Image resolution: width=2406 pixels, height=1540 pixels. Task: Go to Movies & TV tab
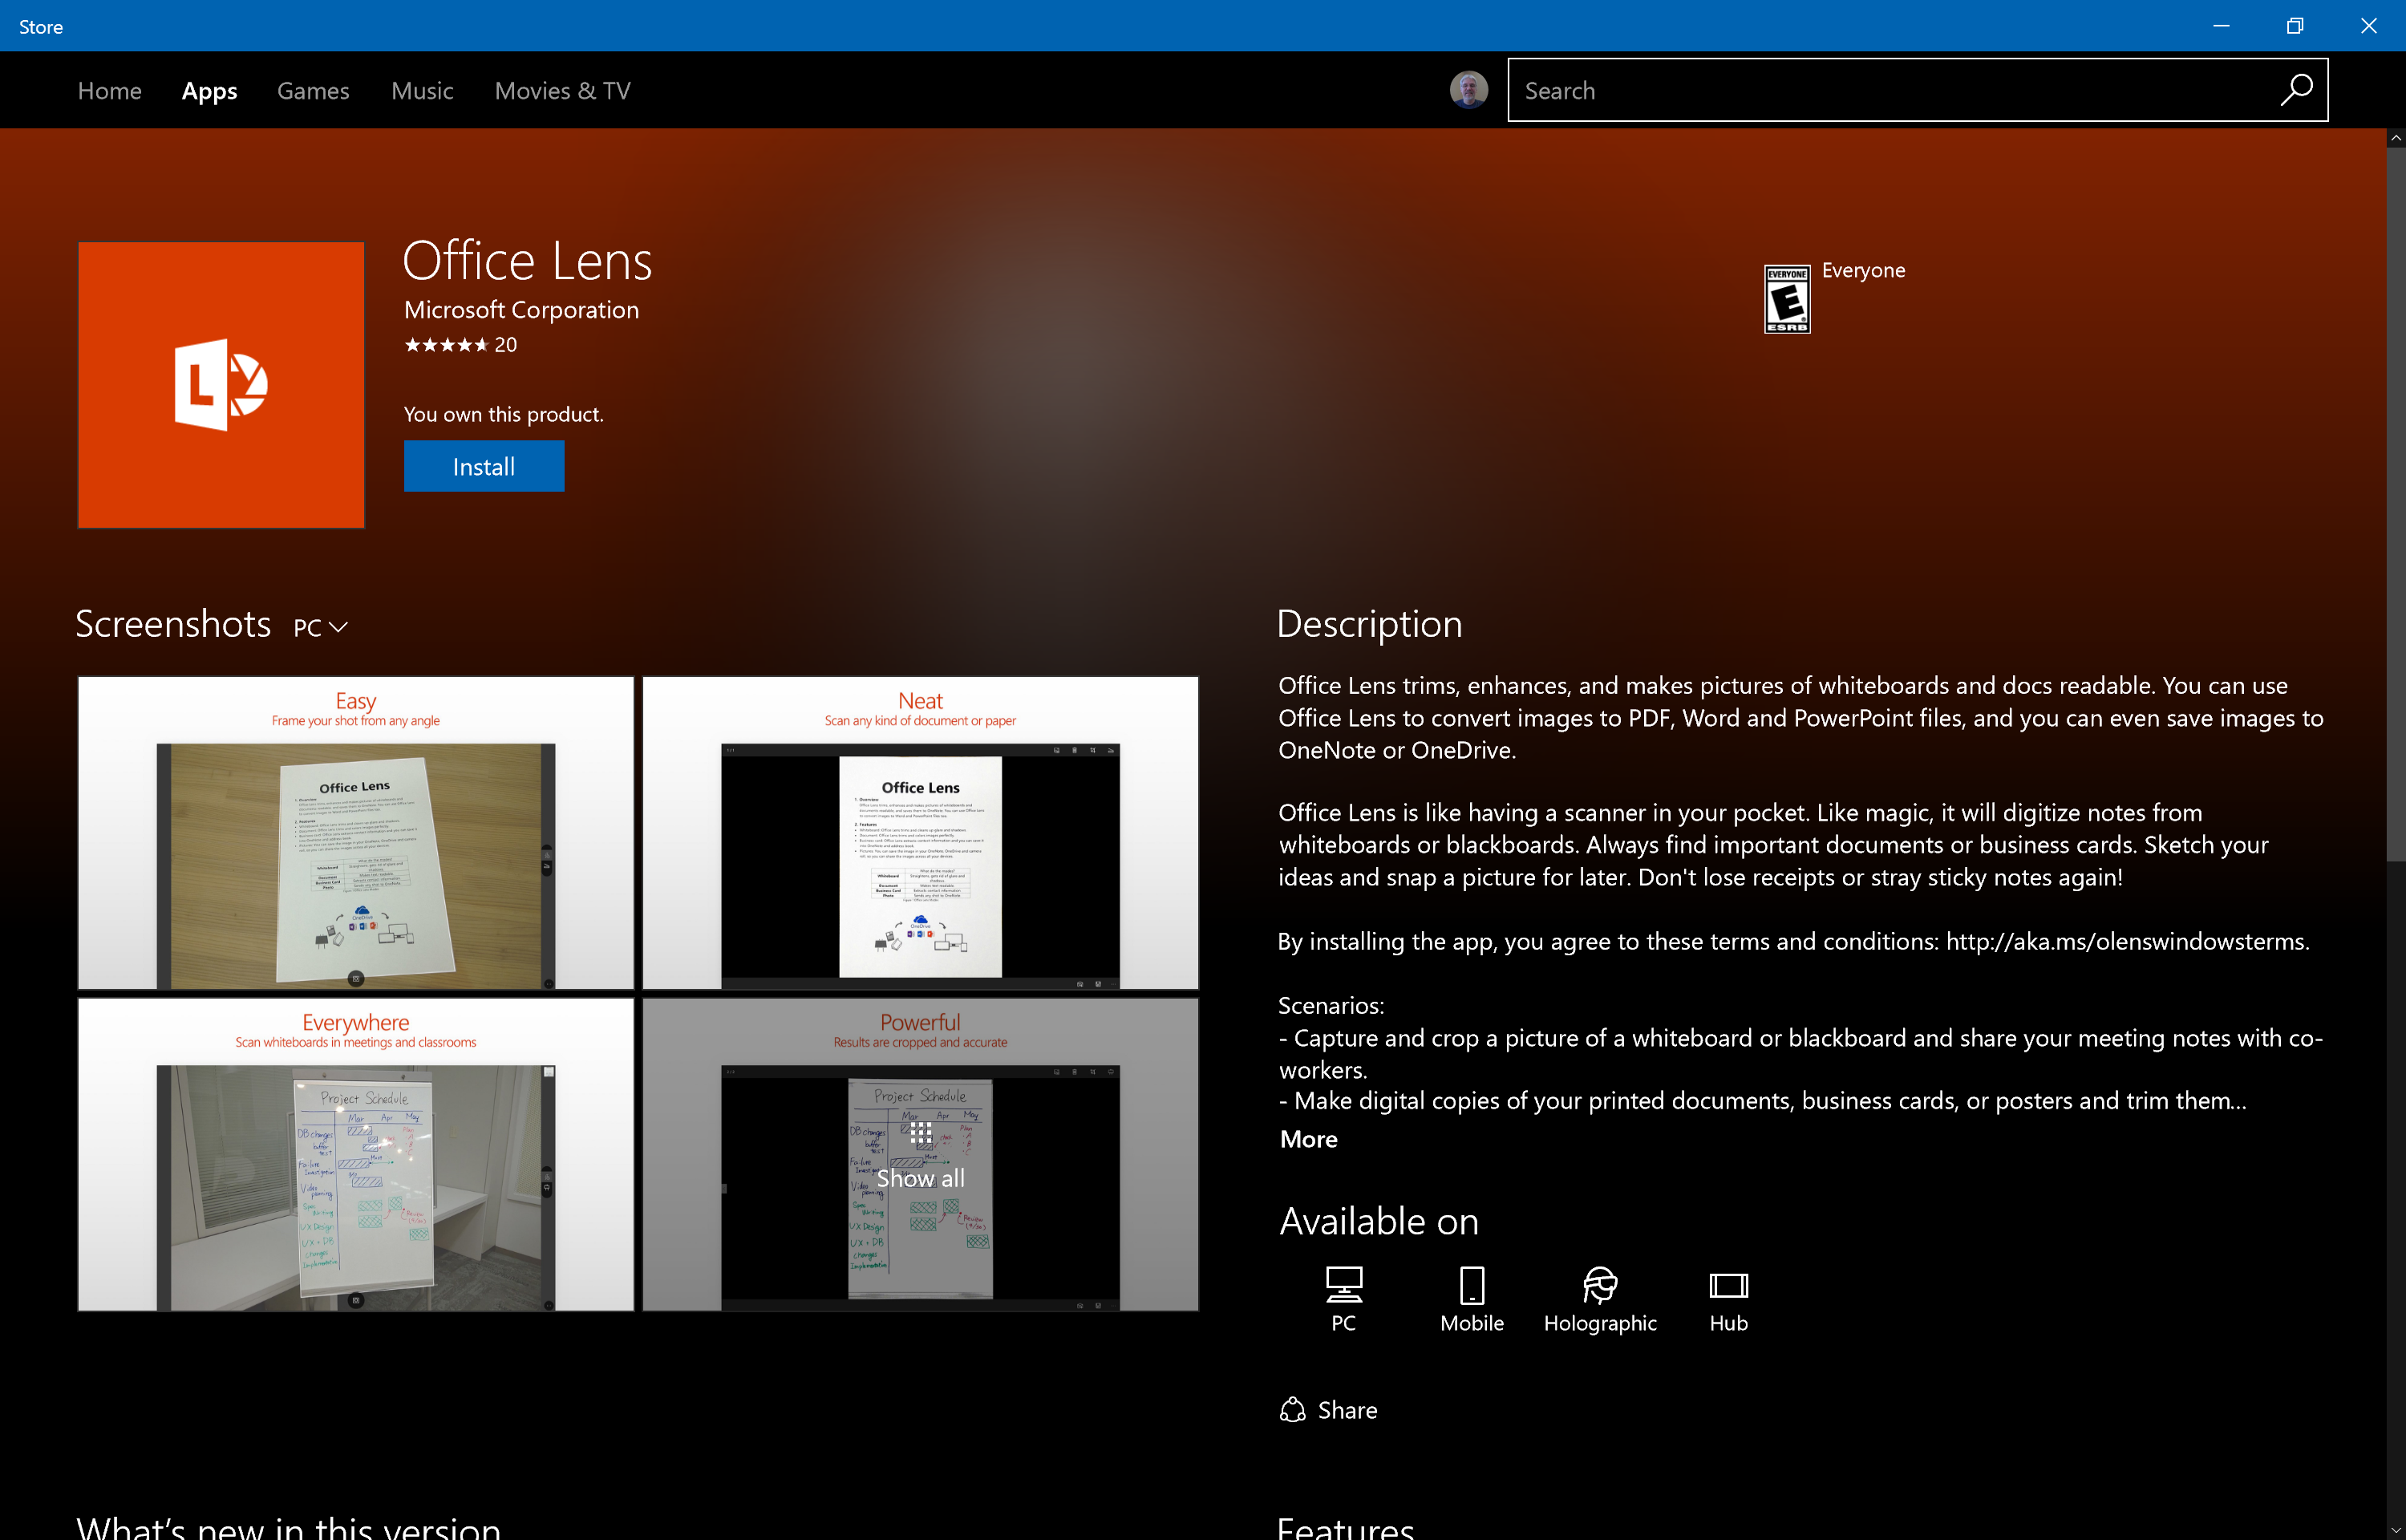561,91
